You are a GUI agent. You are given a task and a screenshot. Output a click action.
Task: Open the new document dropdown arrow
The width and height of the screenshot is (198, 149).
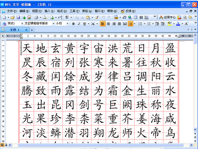[x=8, y=17]
